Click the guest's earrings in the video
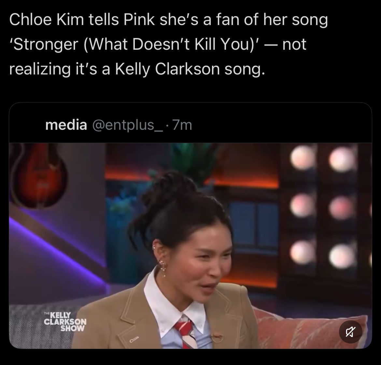This screenshot has width=381, height=365. (161, 262)
